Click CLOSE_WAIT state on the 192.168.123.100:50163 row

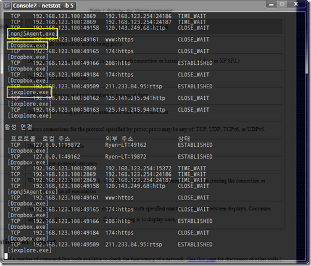[x=193, y=110]
